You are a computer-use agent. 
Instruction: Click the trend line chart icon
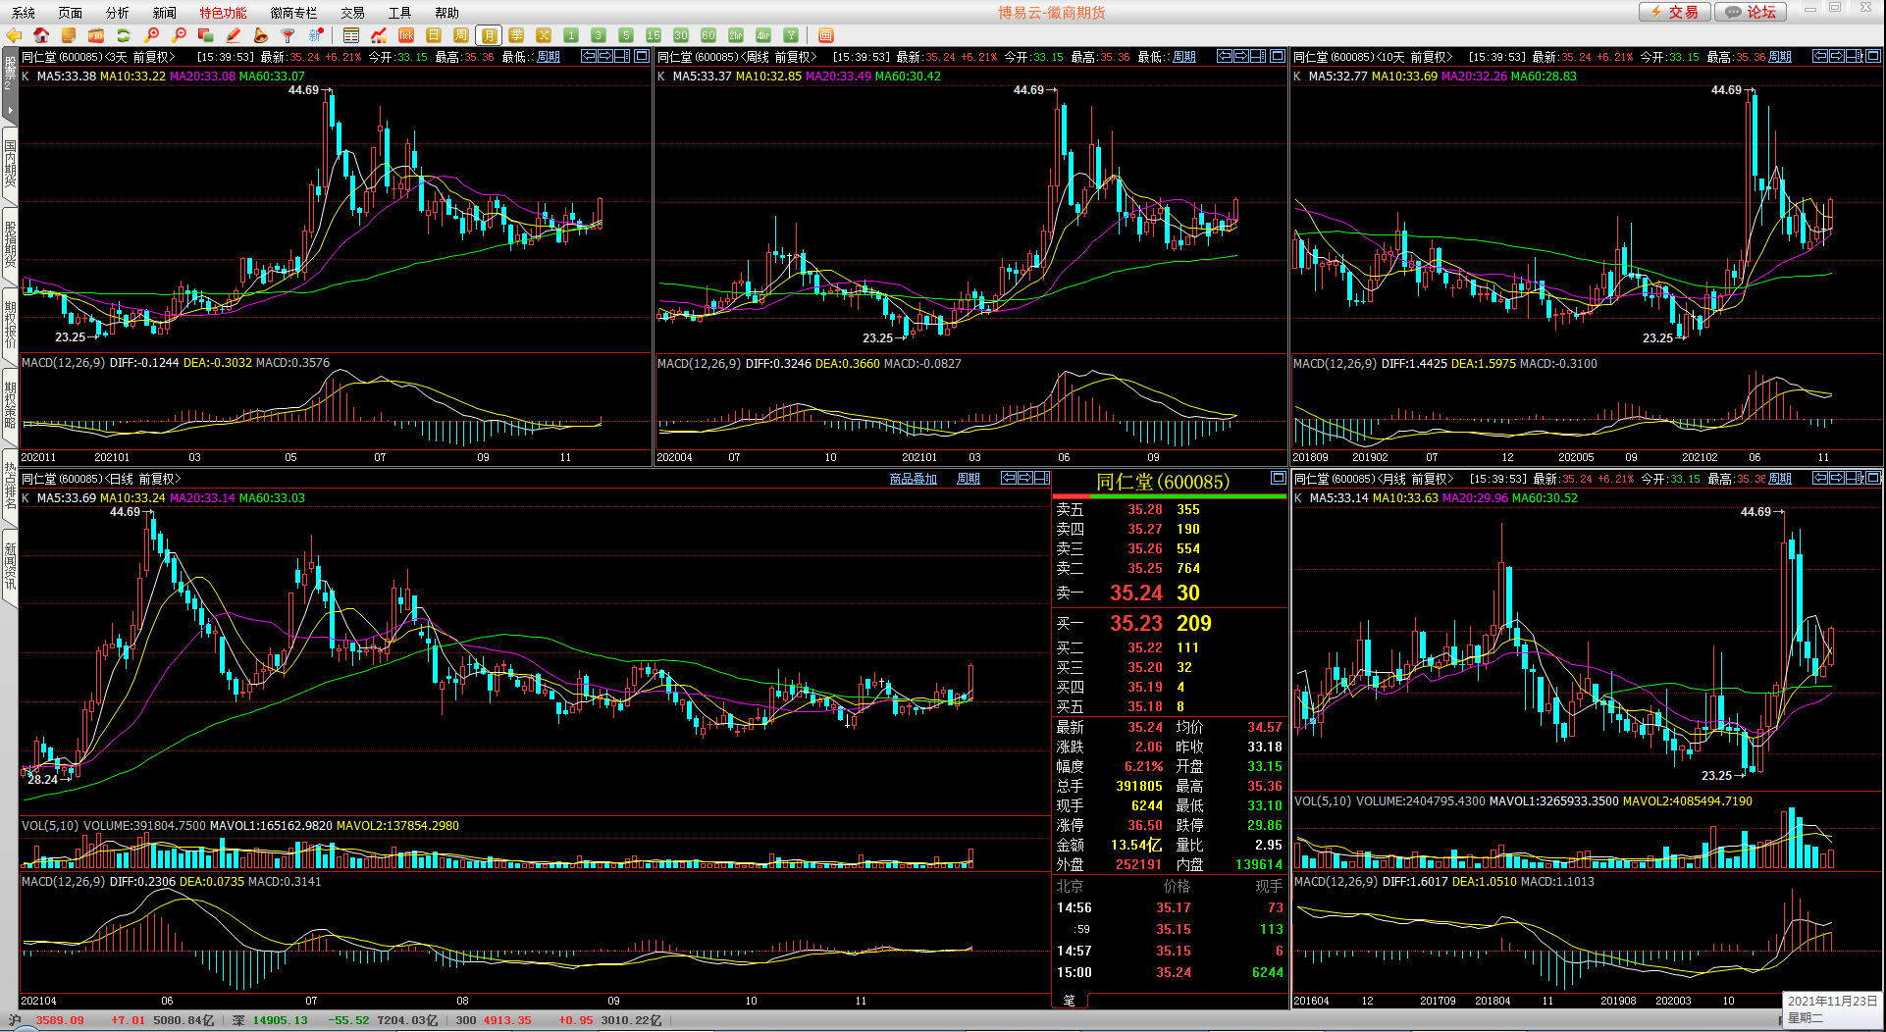pos(379,35)
